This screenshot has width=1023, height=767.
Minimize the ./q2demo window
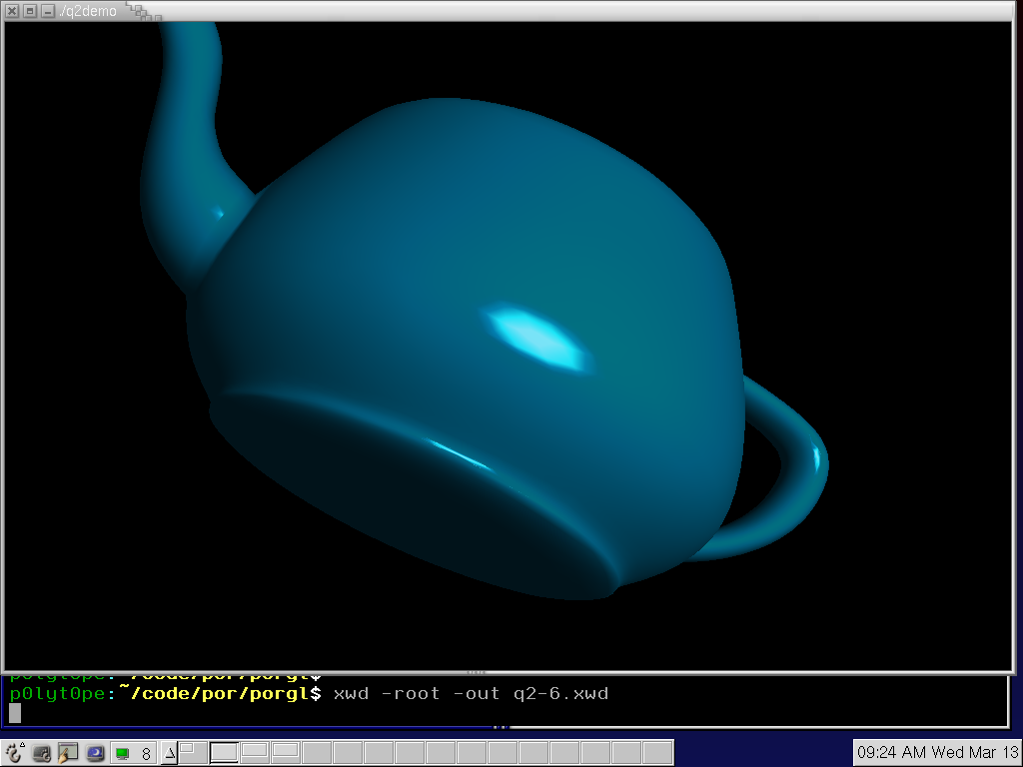click(47, 11)
